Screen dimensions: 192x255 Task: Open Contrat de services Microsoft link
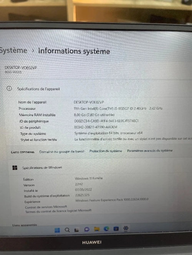[x=46, y=207]
